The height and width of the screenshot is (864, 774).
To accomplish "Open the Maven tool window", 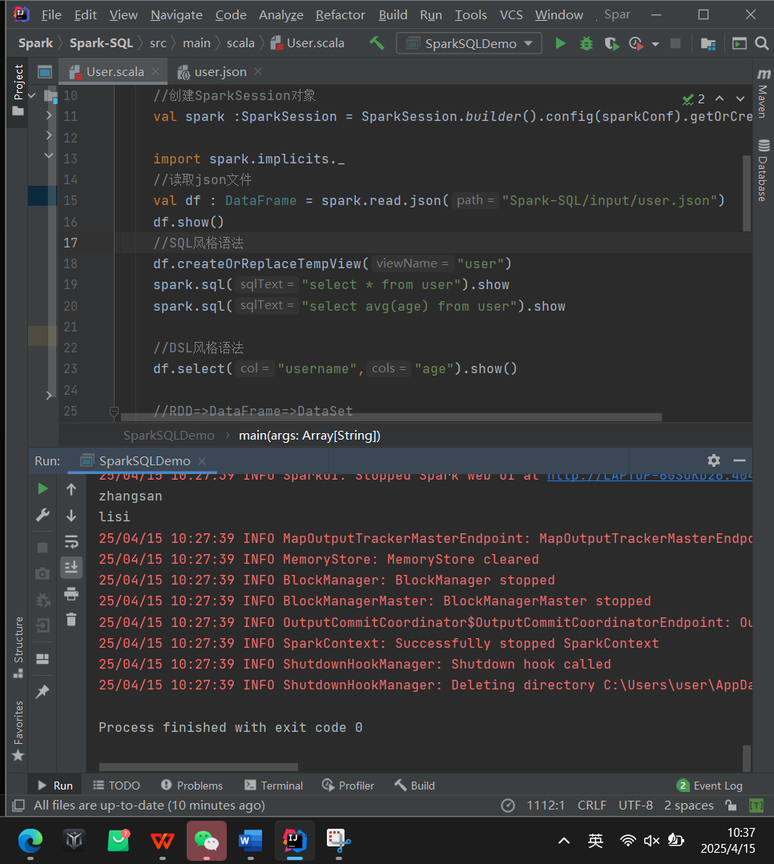I will 763,93.
